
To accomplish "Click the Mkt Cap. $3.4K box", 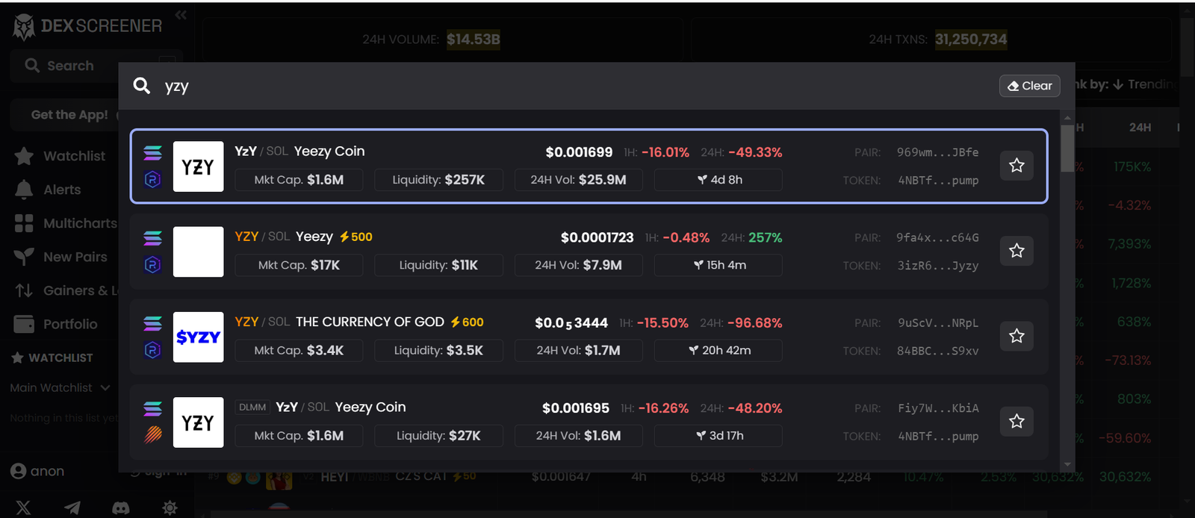I will [x=299, y=350].
